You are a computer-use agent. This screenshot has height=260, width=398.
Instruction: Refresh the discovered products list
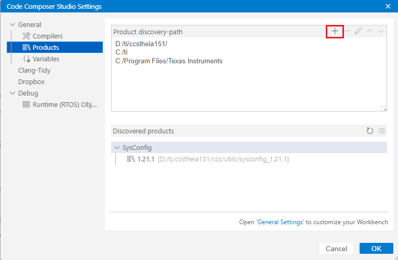coord(369,131)
